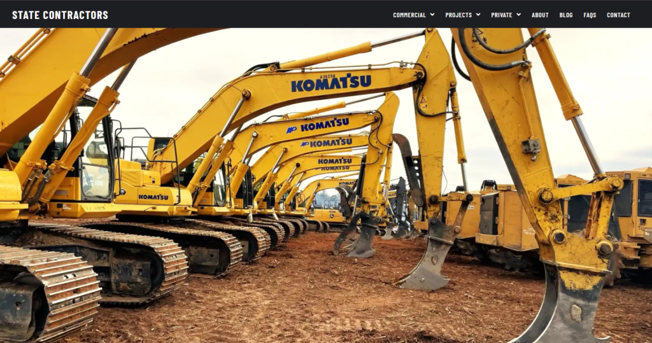Click the Komatsu label on the excavator body
Screen dimensions: 652x343
click(x=153, y=197)
